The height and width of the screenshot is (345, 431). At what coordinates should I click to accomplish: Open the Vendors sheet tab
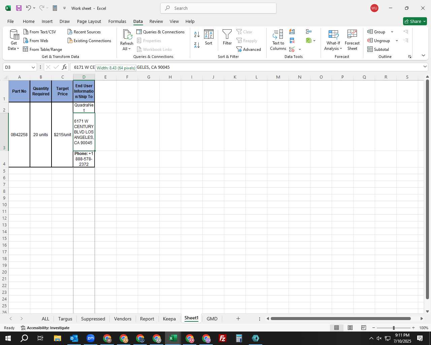click(123, 319)
